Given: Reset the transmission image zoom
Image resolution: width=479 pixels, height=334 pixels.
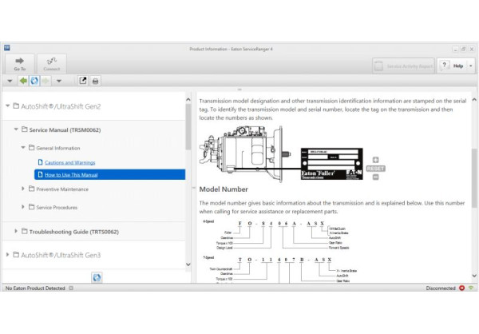Looking at the screenshot, I should [x=375, y=169].
